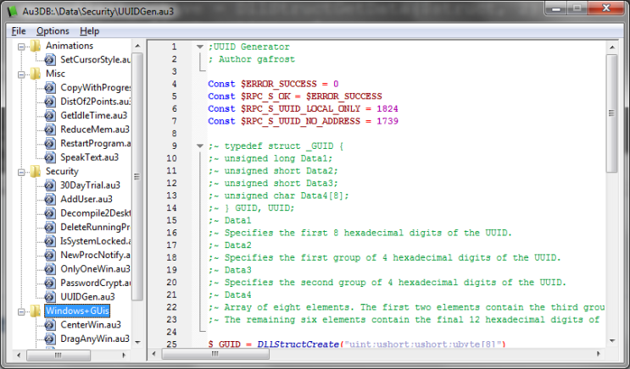Select UUIDGen.au3 in the tree
This screenshot has height=369, width=630.
pyautogui.click(x=87, y=297)
